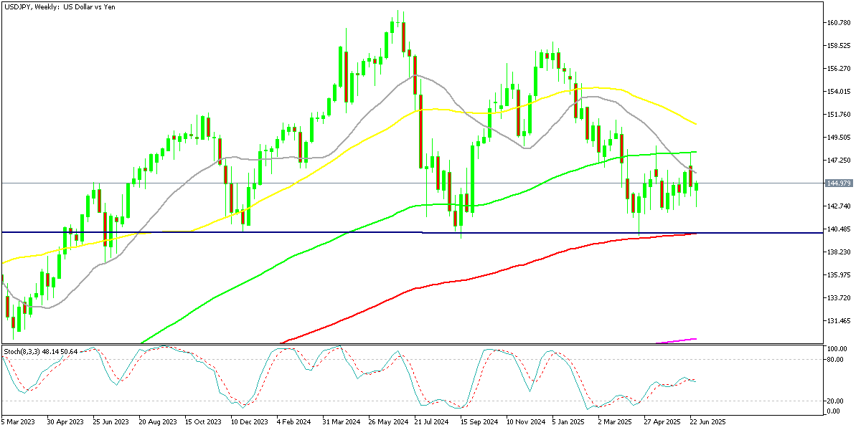The width and height of the screenshot is (861, 430).
Task: Click the '15 Oct 2023' date label
Action: click(x=204, y=423)
